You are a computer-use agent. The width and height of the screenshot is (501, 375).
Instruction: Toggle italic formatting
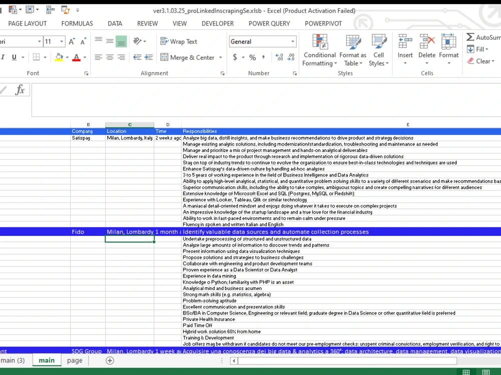3,57
